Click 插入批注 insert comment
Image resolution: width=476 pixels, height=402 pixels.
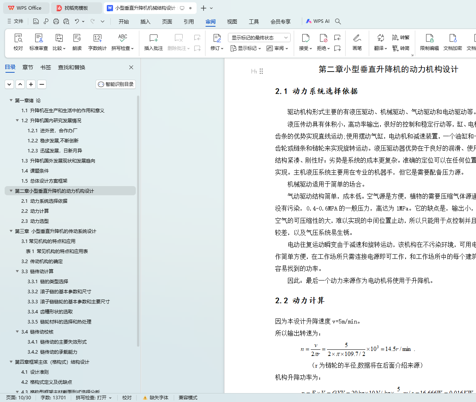pos(154,42)
